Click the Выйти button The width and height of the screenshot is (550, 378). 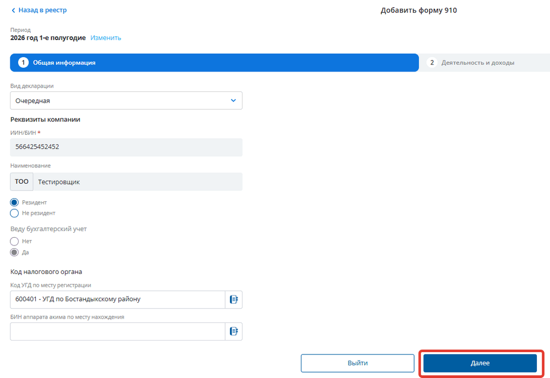(358, 363)
